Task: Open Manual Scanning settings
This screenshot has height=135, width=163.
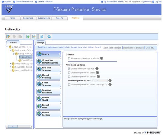Action: tap(49, 76)
